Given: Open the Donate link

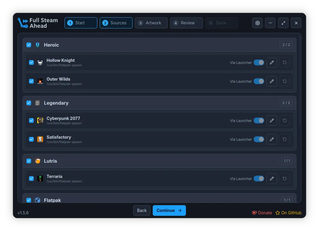Looking at the screenshot, I should pyautogui.click(x=262, y=213).
